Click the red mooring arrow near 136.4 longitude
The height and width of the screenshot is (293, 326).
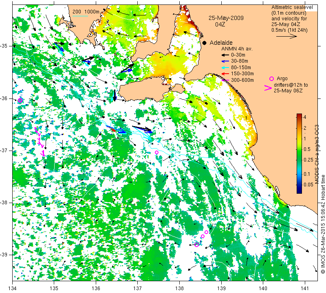coord(112,129)
